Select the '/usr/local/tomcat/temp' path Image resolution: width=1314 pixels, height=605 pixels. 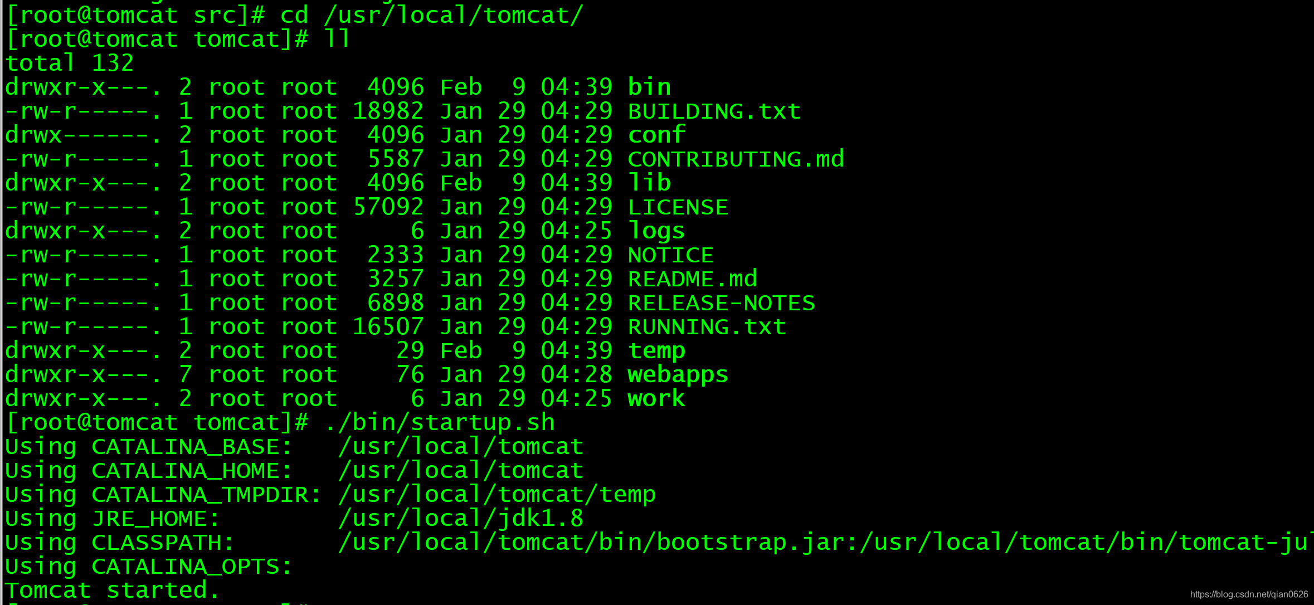point(497,495)
